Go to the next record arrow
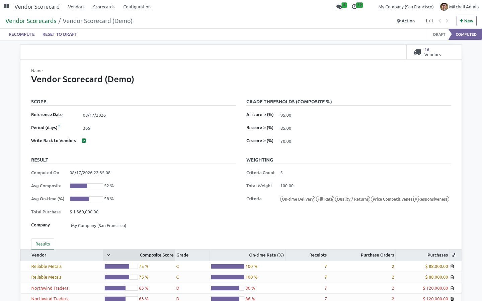482x301 pixels. [x=447, y=21]
